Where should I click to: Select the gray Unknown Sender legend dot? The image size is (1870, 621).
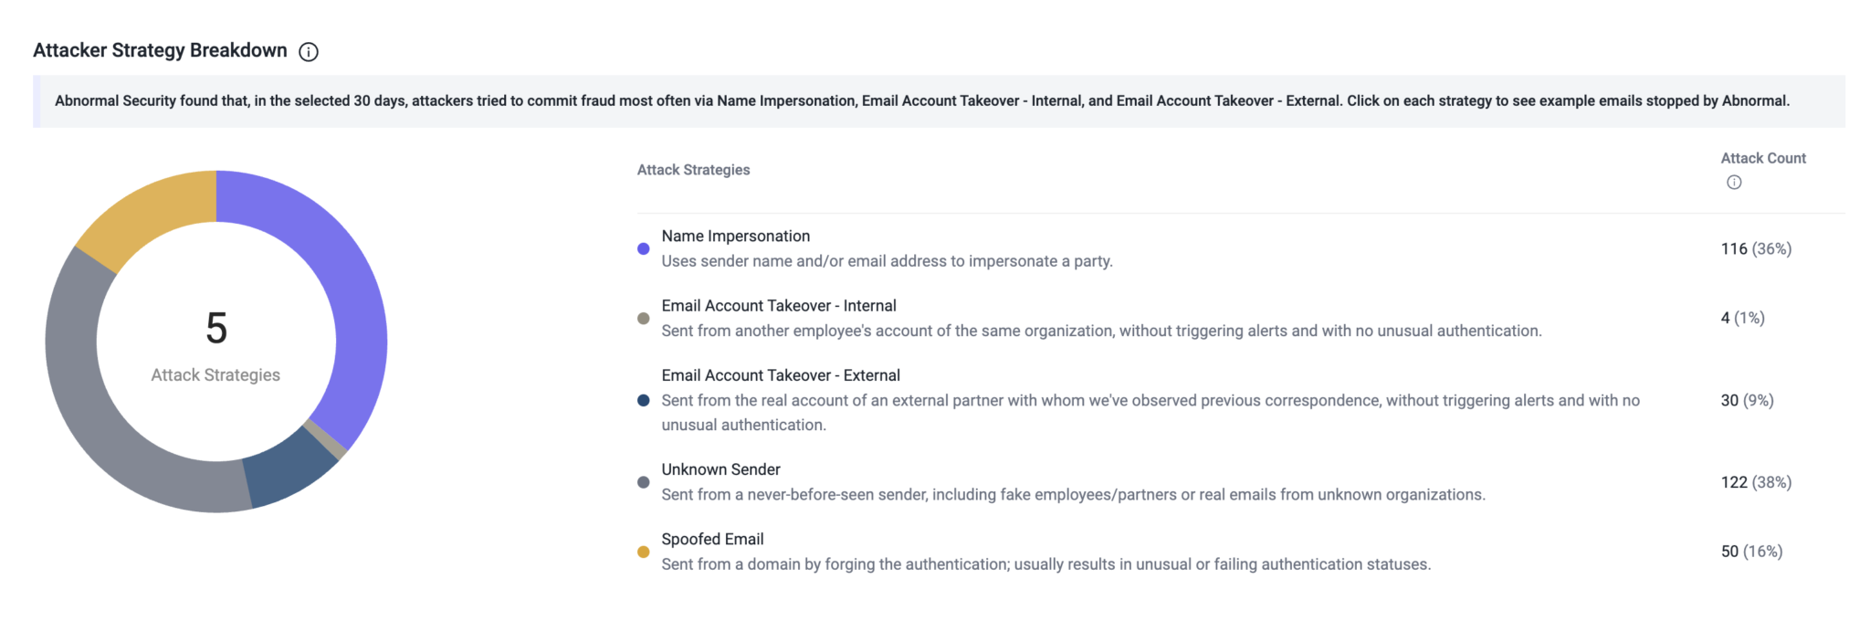pyautogui.click(x=644, y=482)
